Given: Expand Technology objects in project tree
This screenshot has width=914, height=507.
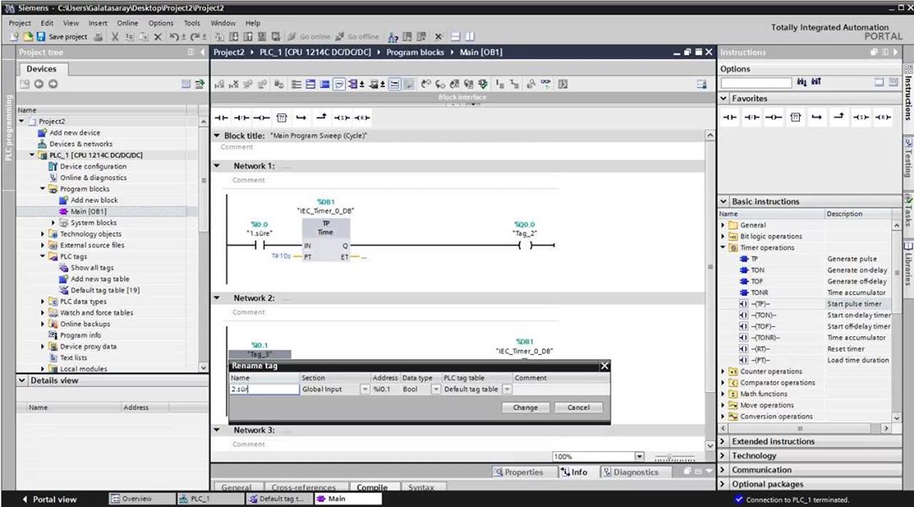Looking at the screenshot, I should (42, 234).
